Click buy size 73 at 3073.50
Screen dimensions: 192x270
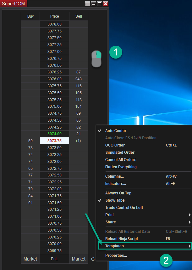pos(30,147)
